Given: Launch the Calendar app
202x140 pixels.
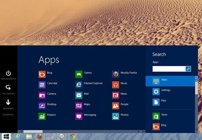Looking at the screenshot, I should [x=42, y=85].
